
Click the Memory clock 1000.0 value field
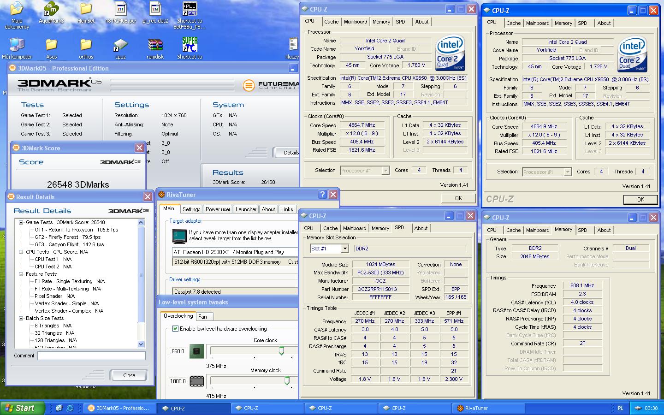click(x=178, y=381)
